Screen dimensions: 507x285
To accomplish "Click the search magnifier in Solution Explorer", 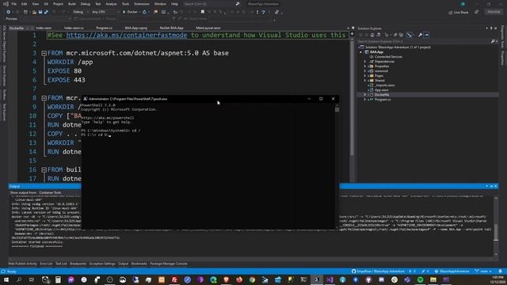I will (x=493, y=41).
